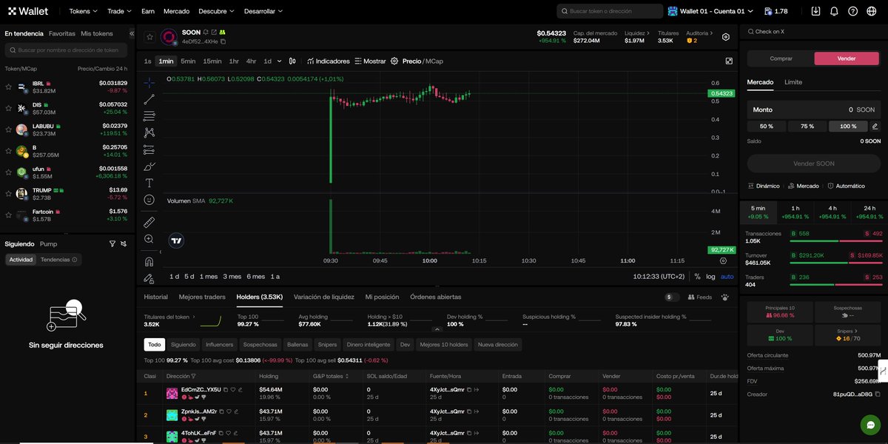Open the filter funnel in Siguiendo panel
888x444 pixels.
(x=112, y=243)
